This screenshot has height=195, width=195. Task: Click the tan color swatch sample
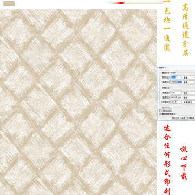click(x=9, y=4)
